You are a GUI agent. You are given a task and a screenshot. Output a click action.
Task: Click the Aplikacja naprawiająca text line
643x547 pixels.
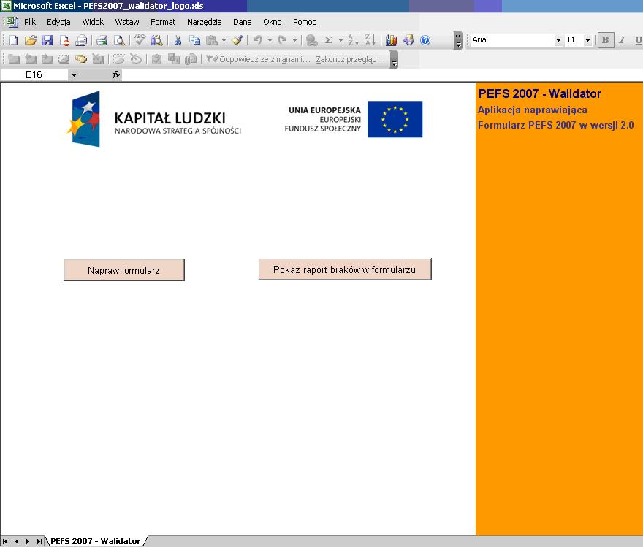(x=532, y=110)
